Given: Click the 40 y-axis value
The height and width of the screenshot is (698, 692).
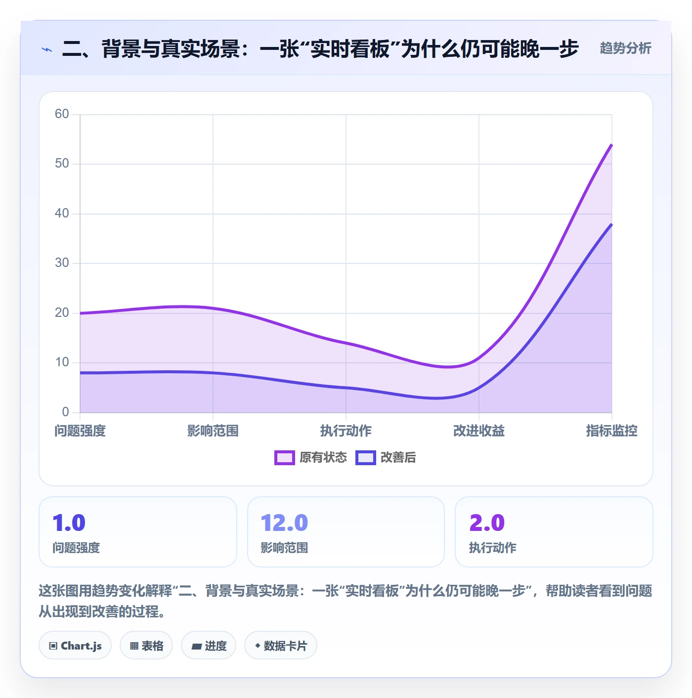Looking at the screenshot, I should [62, 214].
